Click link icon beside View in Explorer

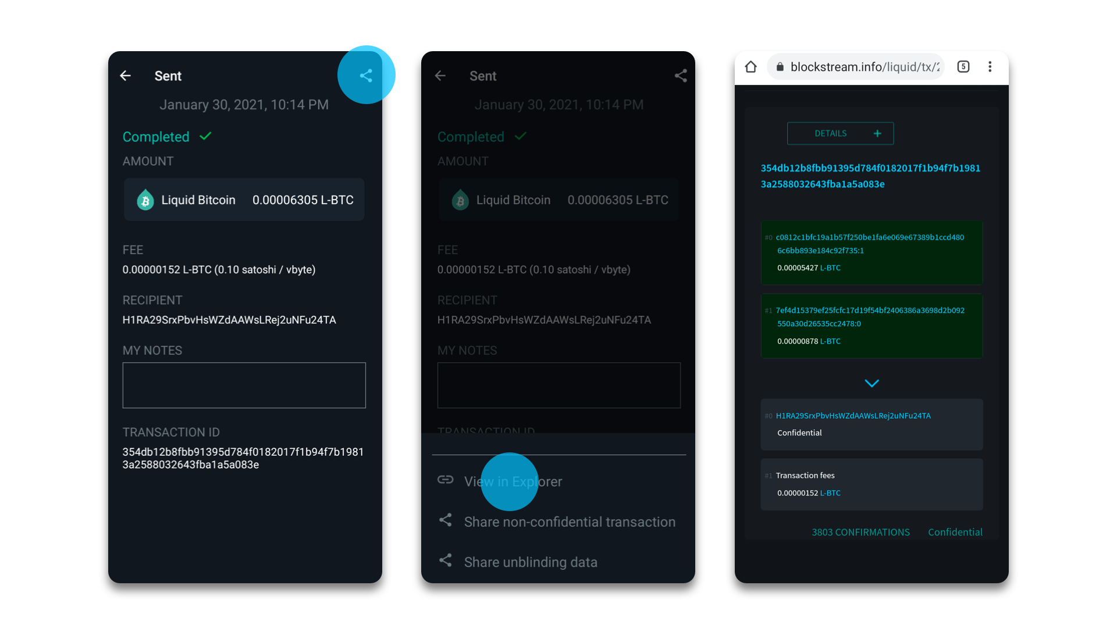[446, 480]
